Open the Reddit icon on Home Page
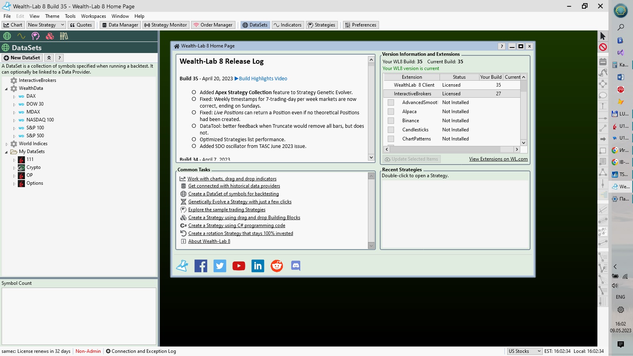Image resolution: width=633 pixels, height=356 pixels. tap(277, 266)
